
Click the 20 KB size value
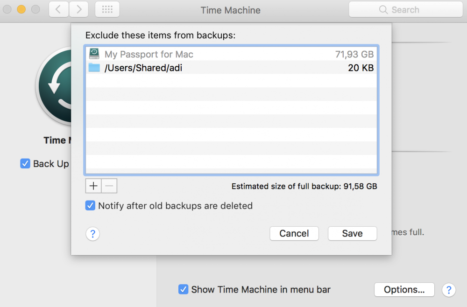pos(361,68)
